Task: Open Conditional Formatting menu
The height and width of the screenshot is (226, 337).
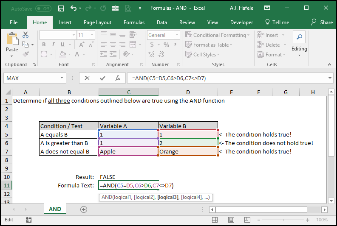Action: point(218,35)
